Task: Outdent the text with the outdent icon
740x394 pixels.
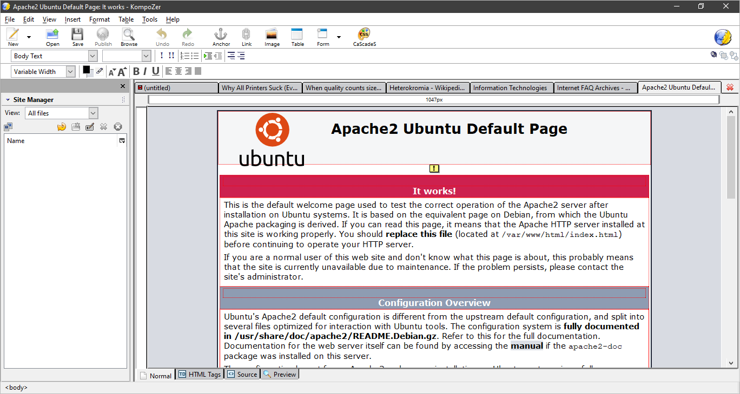Action: pyautogui.click(x=217, y=56)
